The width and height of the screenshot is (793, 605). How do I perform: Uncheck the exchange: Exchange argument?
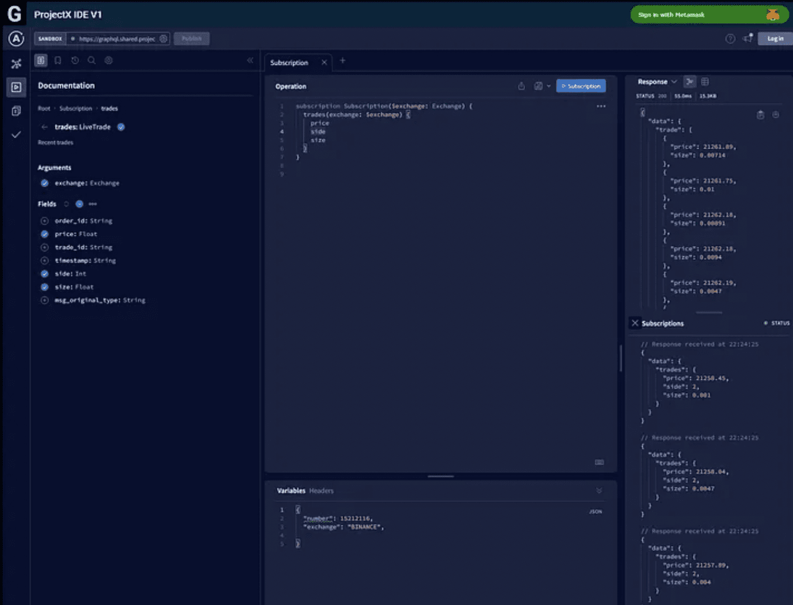click(44, 183)
